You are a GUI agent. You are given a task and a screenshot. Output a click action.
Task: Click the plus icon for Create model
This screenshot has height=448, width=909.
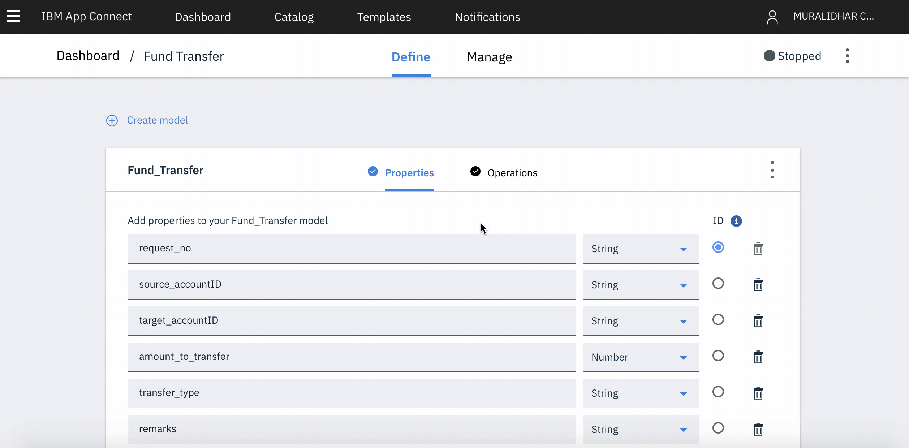[x=112, y=120]
